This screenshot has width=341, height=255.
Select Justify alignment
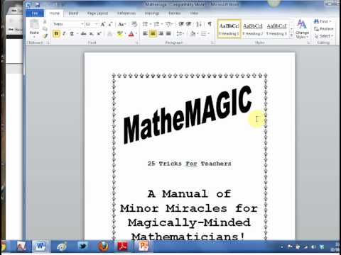point(168,33)
